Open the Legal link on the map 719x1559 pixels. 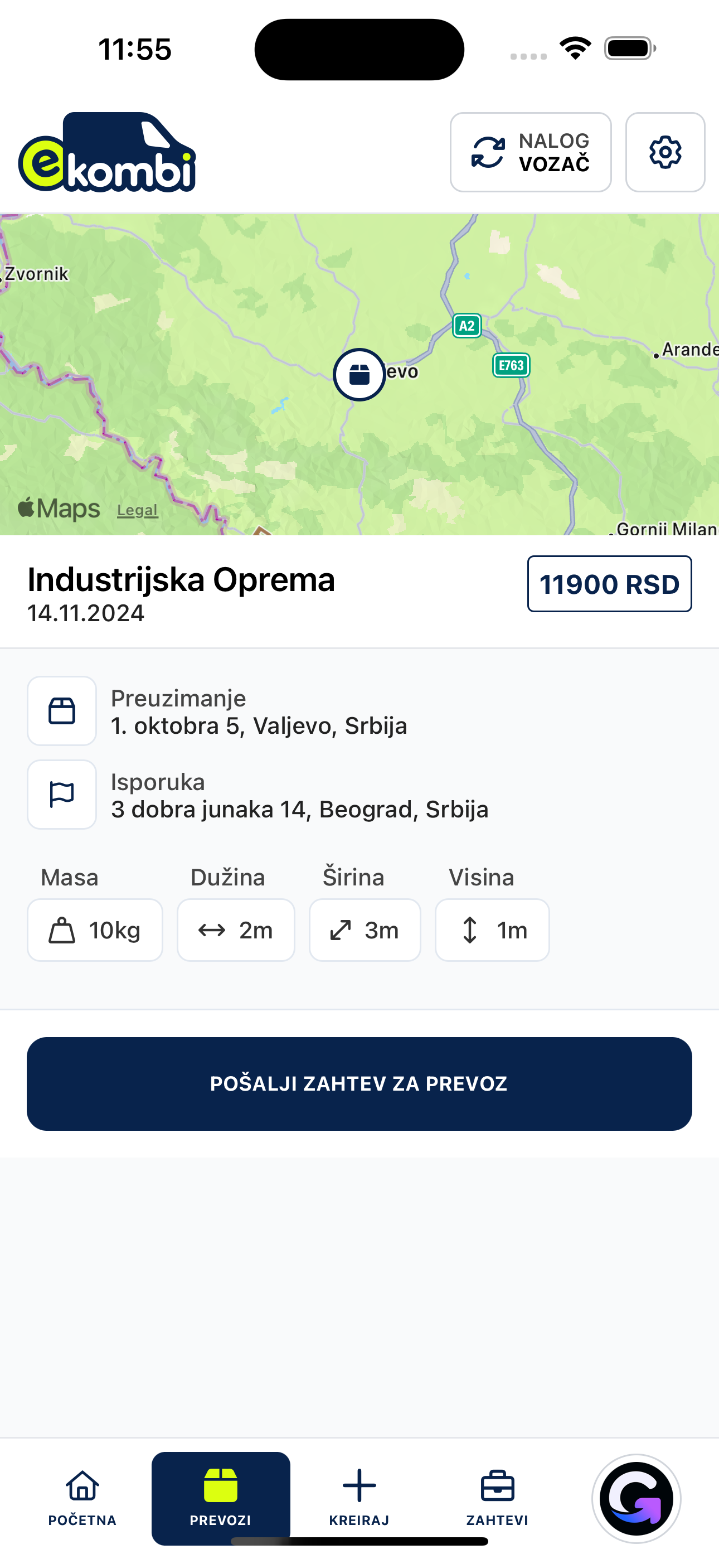137,510
